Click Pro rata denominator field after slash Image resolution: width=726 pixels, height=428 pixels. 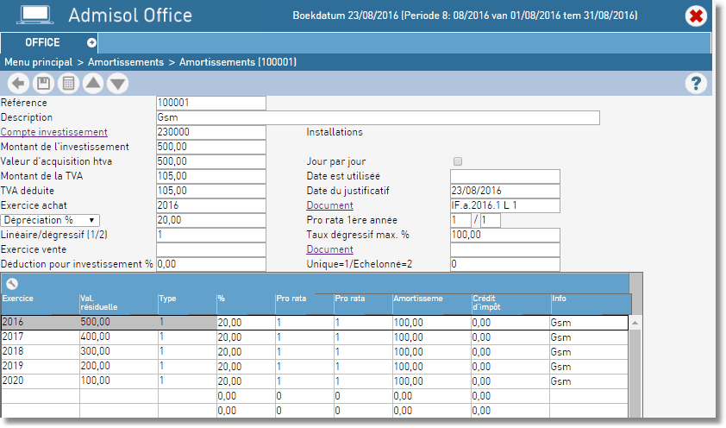491,220
